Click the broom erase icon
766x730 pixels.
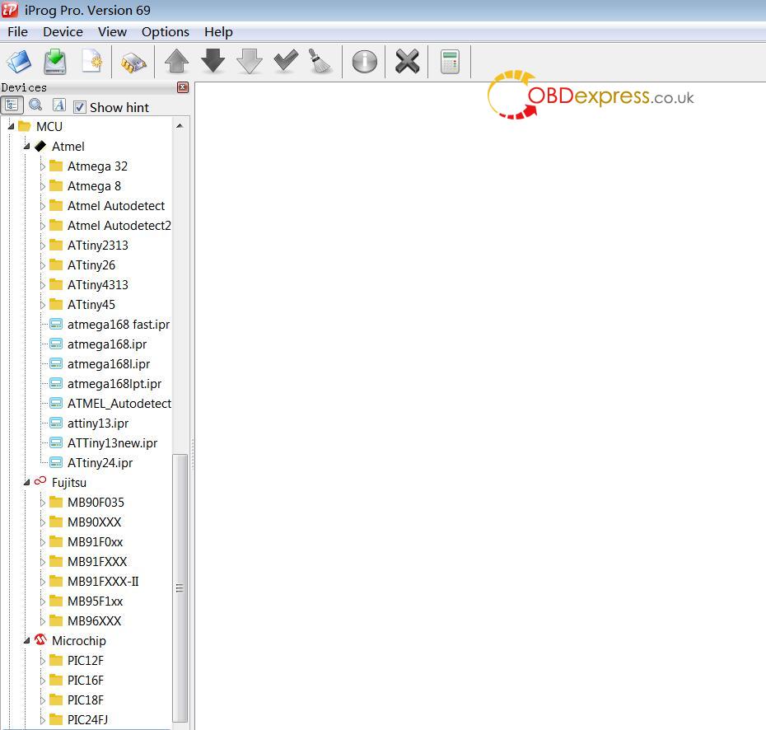pyautogui.click(x=320, y=62)
